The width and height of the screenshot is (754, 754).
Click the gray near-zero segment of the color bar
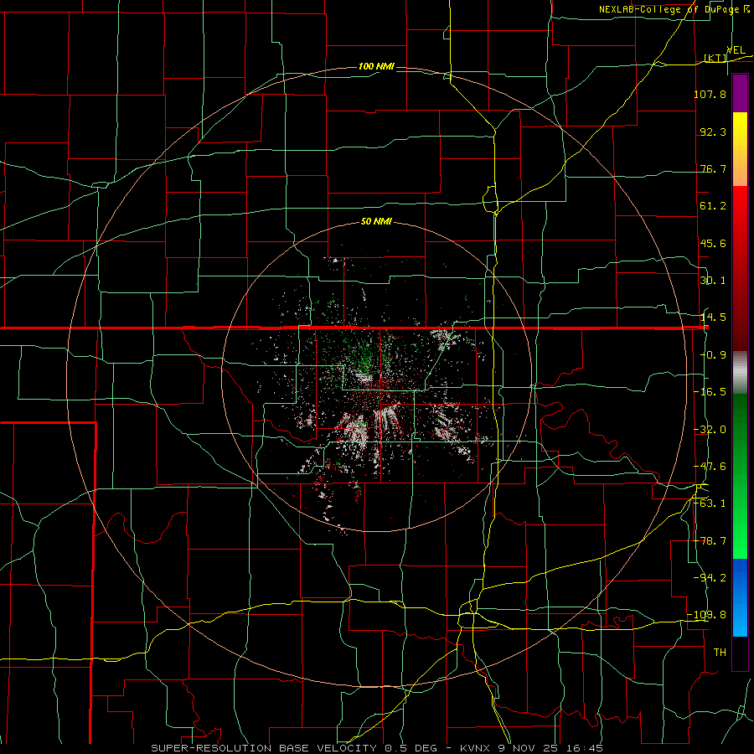[740, 372]
